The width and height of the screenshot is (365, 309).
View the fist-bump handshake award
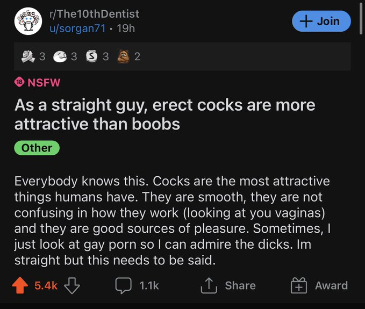tap(28, 56)
